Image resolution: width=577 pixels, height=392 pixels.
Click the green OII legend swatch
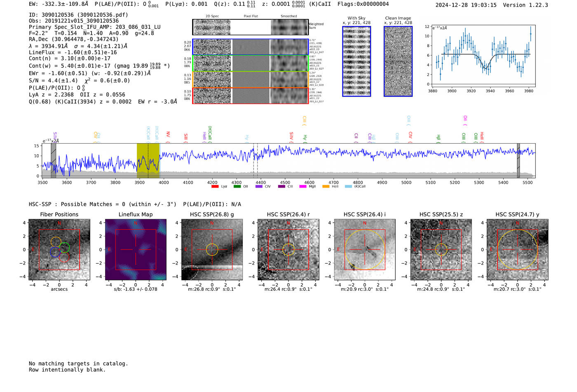(x=237, y=186)
